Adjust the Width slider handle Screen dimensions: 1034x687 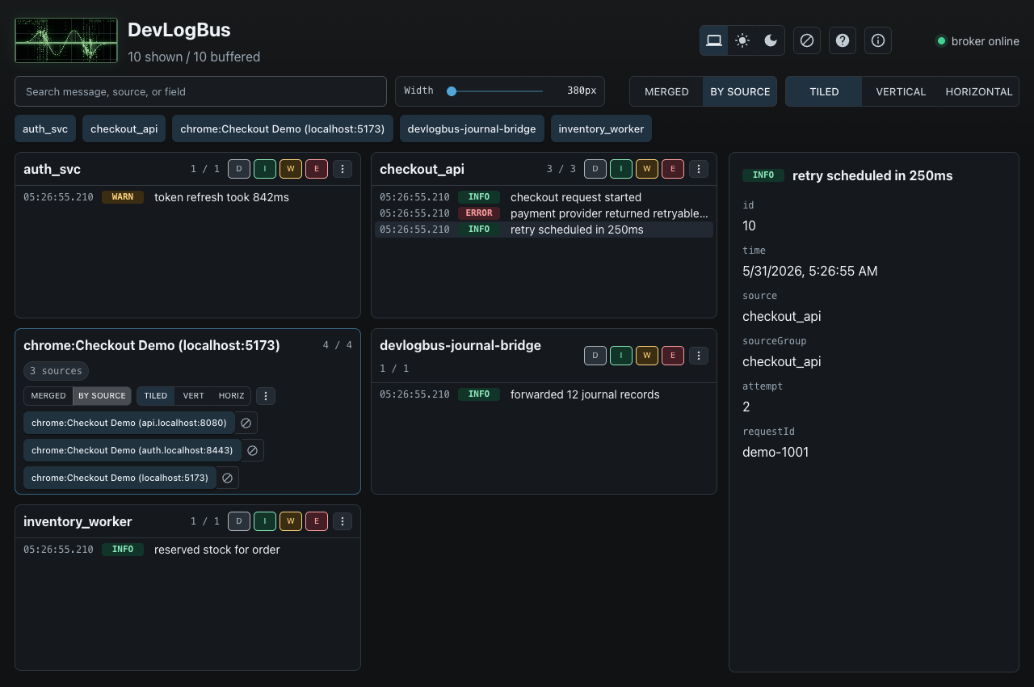pyautogui.click(x=452, y=91)
